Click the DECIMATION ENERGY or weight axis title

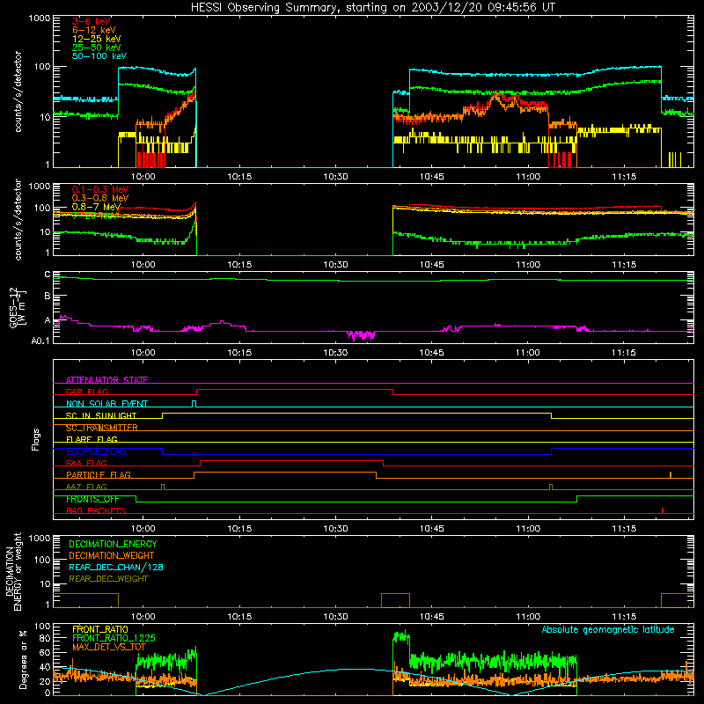click(x=13, y=571)
